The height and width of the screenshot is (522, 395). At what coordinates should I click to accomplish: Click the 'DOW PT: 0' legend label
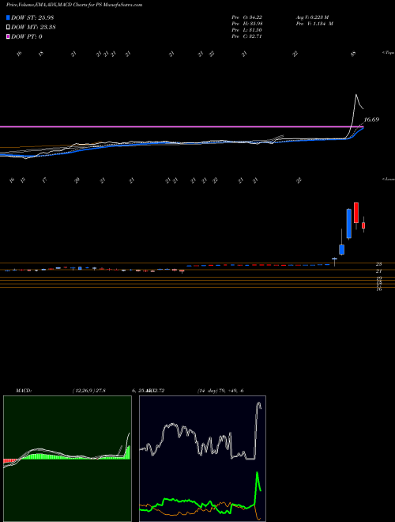pyautogui.click(x=27, y=36)
